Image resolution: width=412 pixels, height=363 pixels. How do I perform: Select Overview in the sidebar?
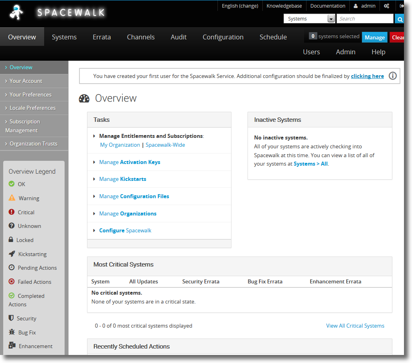point(34,68)
